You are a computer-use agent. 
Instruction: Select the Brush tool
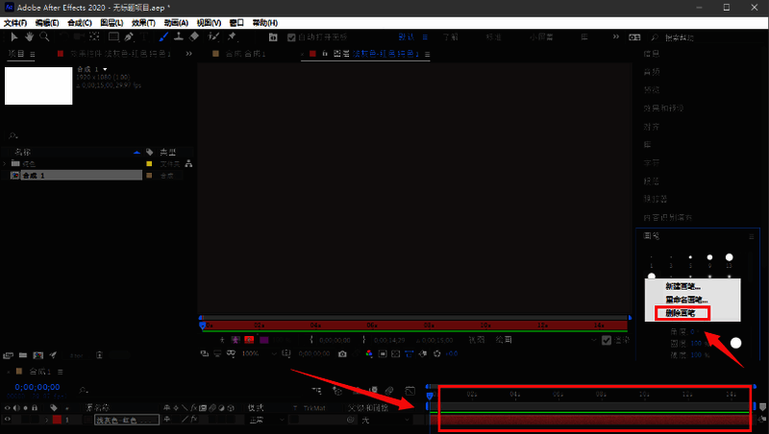point(162,36)
